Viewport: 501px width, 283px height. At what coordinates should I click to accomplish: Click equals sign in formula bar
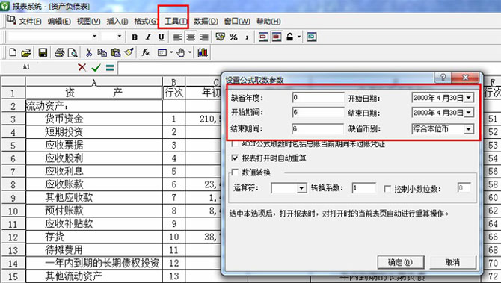click(x=110, y=67)
